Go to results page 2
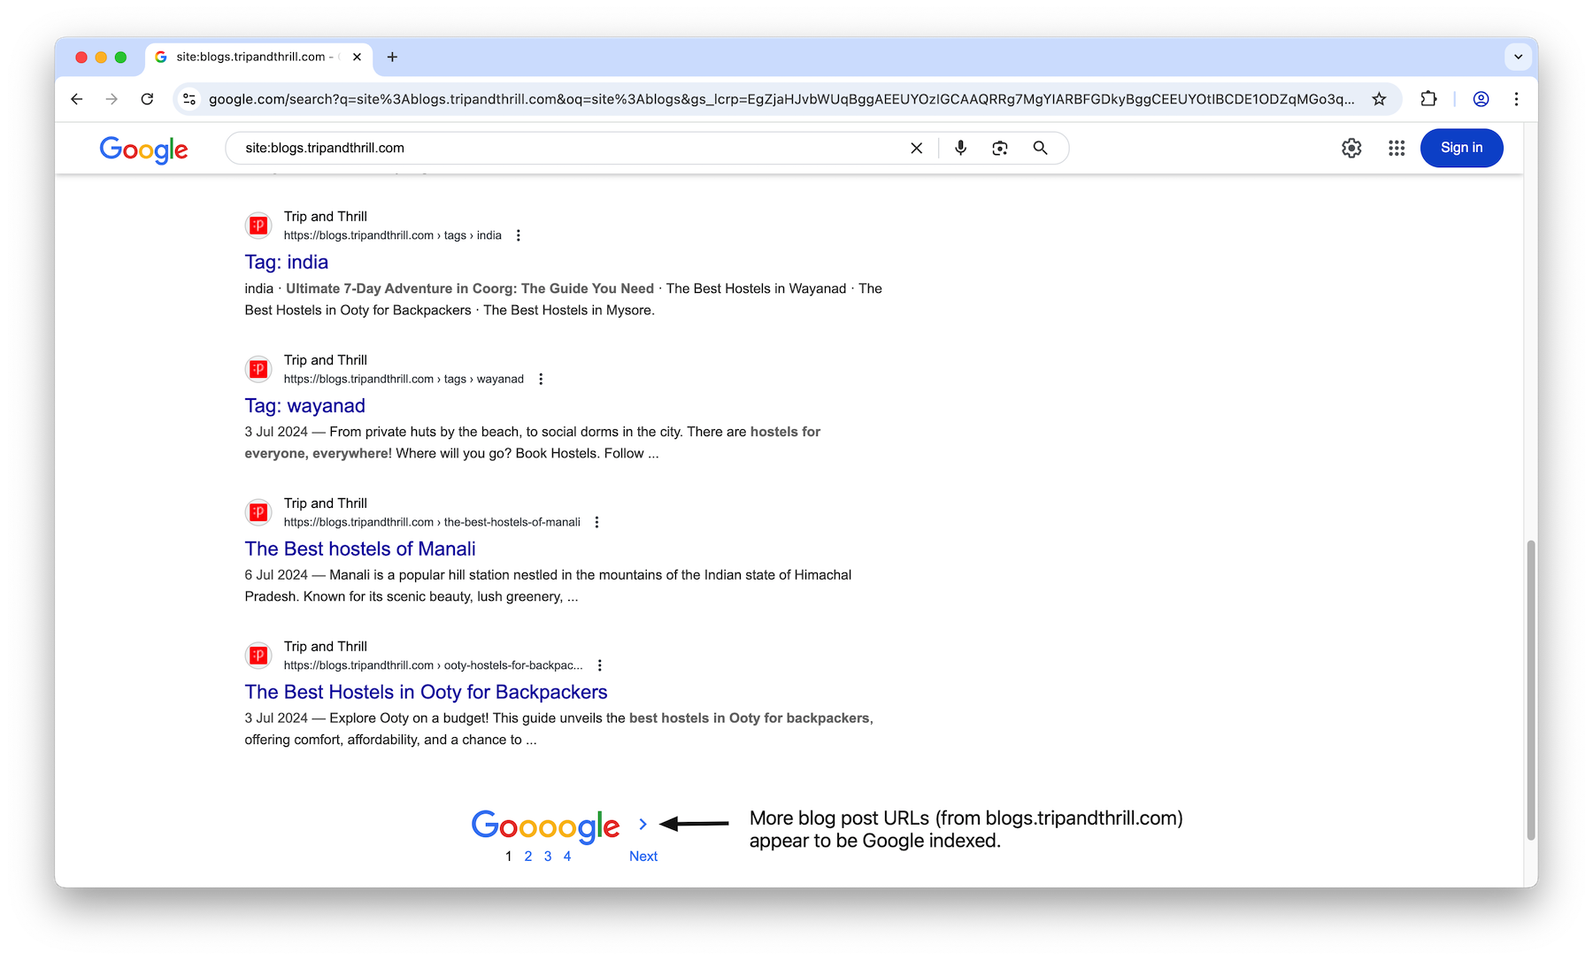The width and height of the screenshot is (1593, 960). coord(528,856)
